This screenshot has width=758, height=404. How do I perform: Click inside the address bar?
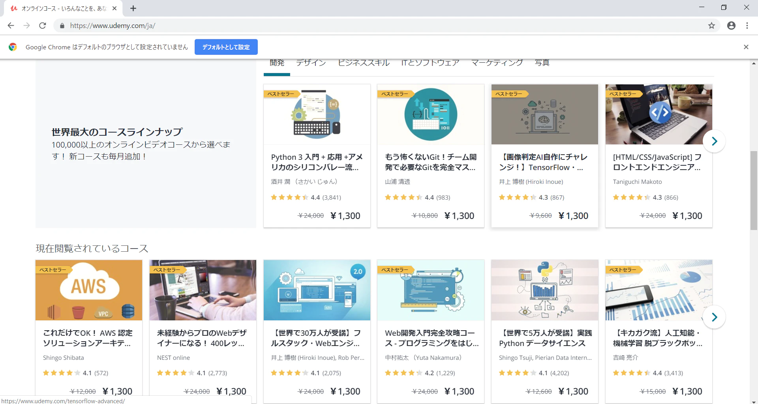237,25
